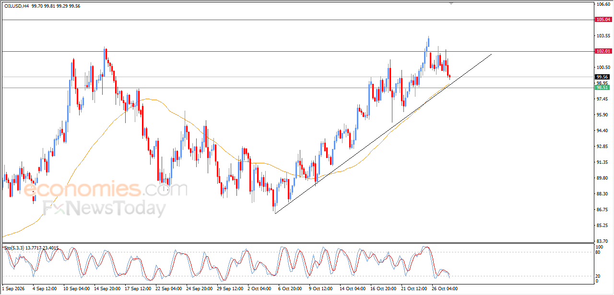This screenshot has height=295, width=614.
Task: Click the 21 Oct 12:00 time label
Action: click(413, 289)
